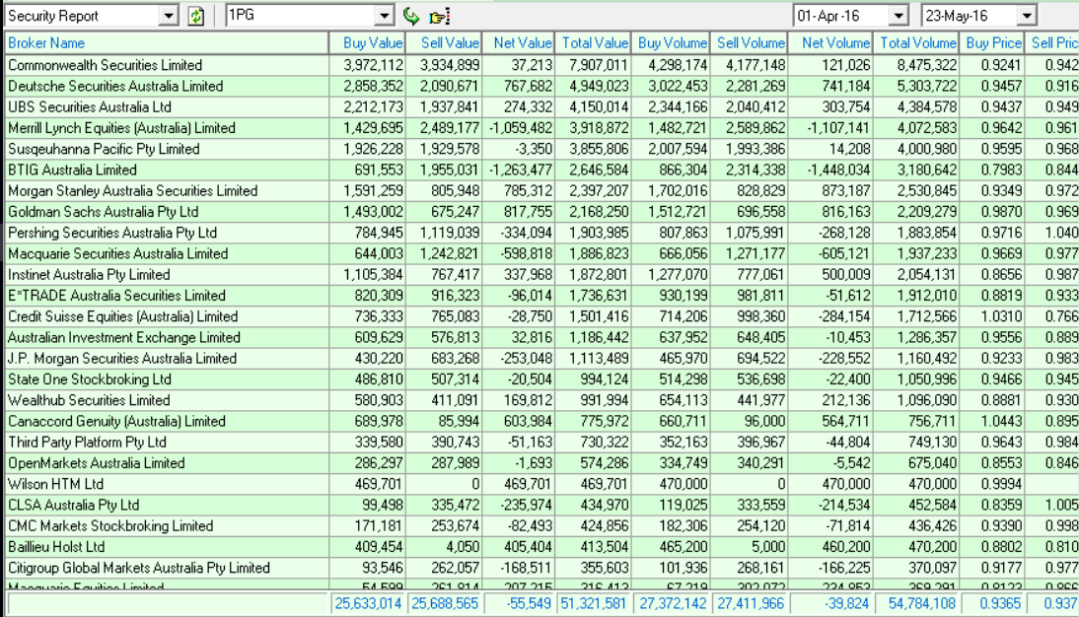Open the 23-May-16 end date picker arrow
The image size is (1079, 617).
[x=1027, y=16]
